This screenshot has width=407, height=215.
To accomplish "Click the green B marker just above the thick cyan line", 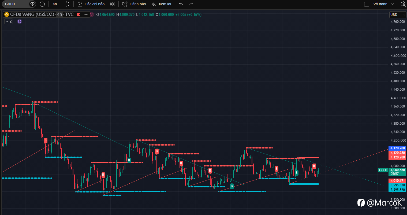I will [297, 173].
